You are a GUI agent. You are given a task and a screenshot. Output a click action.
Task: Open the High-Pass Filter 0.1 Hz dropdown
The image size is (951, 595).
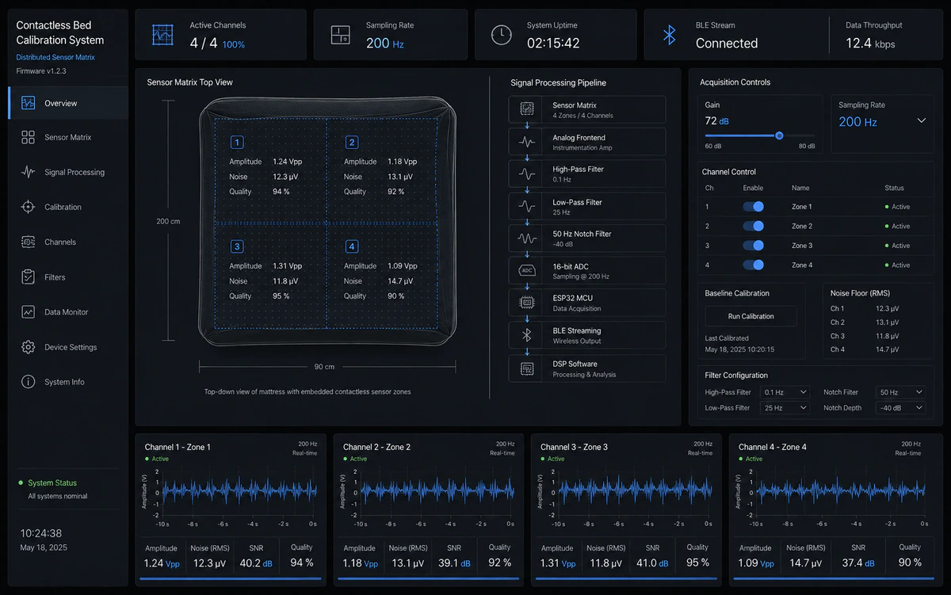785,392
